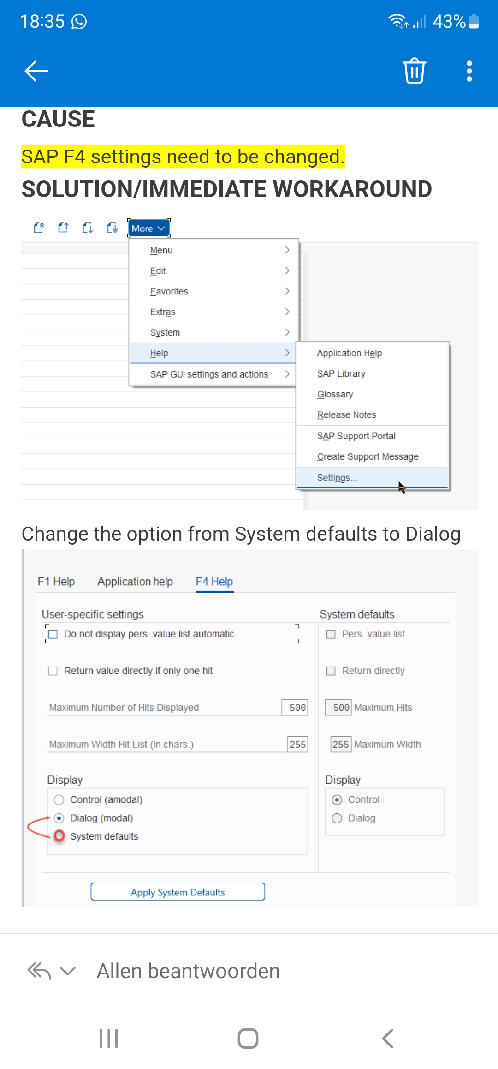Open Android recent apps button
Screen dimensions: 498x1069
[109, 1039]
